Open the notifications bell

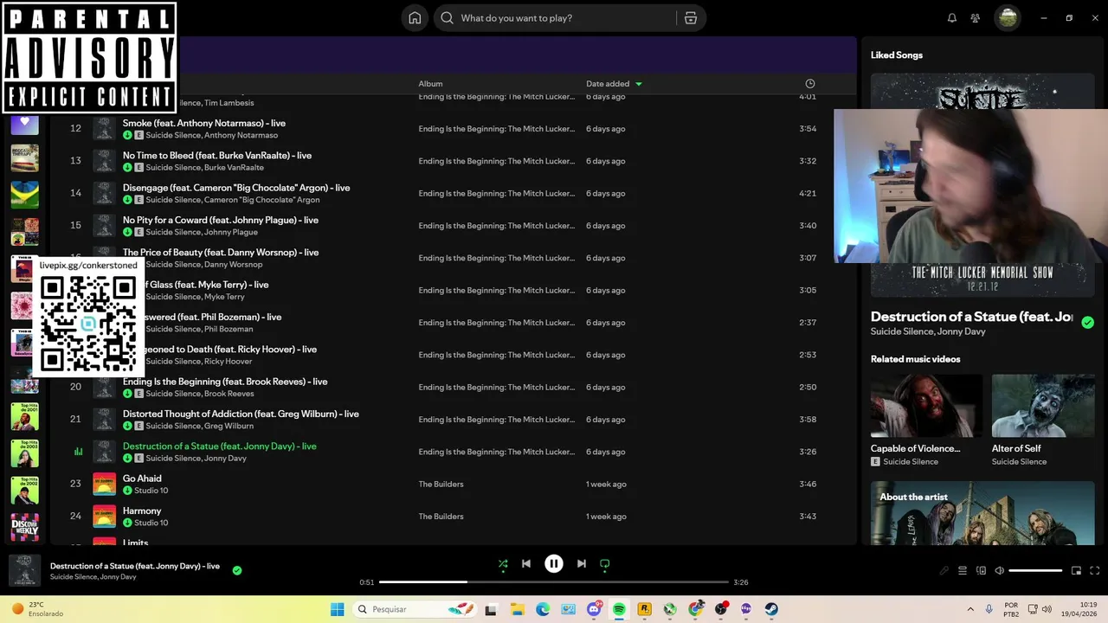[x=952, y=18]
